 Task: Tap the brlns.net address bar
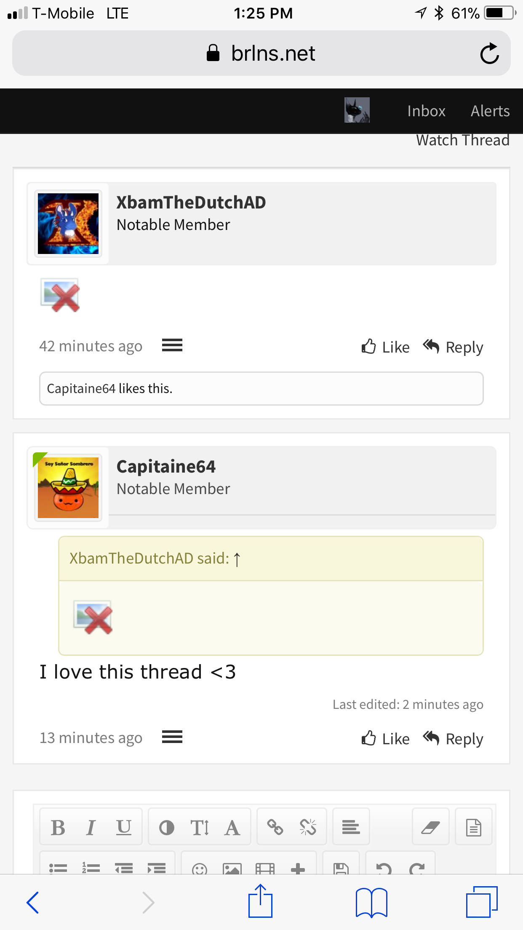tap(261, 53)
